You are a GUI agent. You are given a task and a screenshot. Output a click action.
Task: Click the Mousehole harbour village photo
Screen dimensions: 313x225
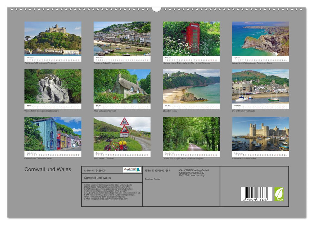point(122,39)
